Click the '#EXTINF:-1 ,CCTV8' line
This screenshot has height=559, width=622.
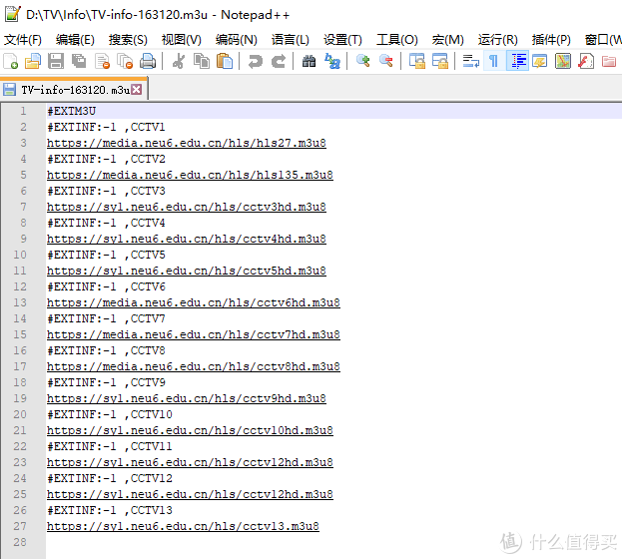106,350
